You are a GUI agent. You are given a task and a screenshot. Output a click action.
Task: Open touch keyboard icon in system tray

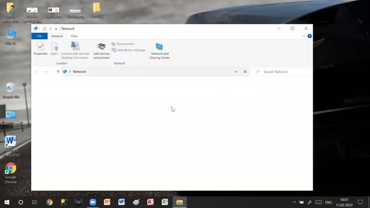(x=319, y=202)
